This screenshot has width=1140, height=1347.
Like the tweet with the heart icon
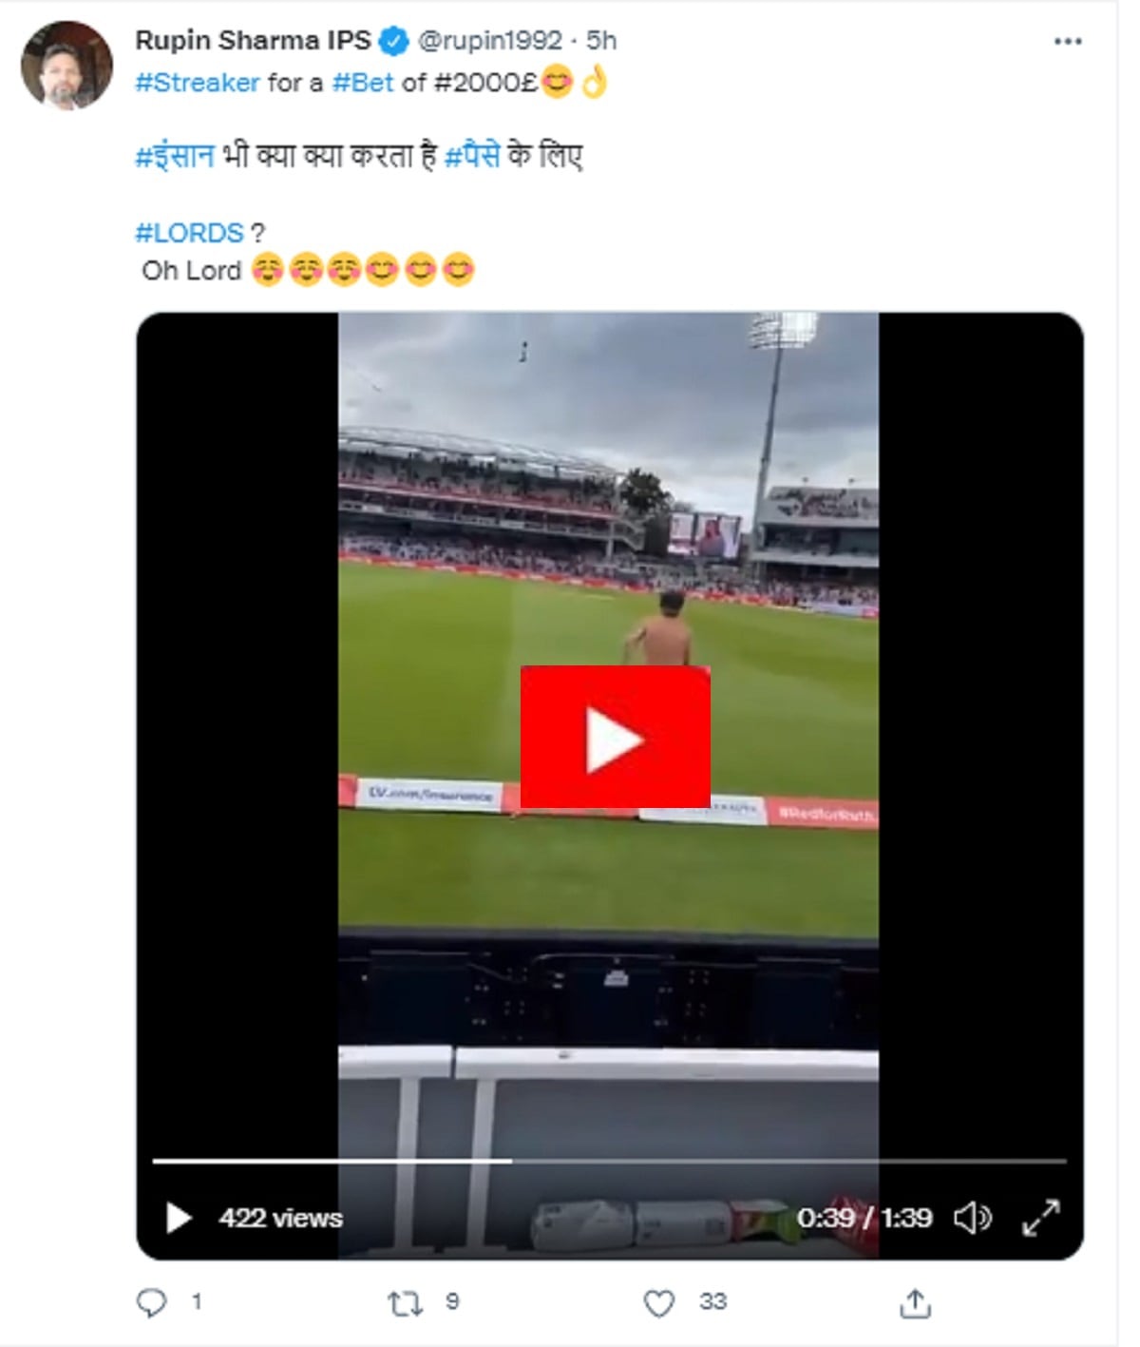point(658,1302)
